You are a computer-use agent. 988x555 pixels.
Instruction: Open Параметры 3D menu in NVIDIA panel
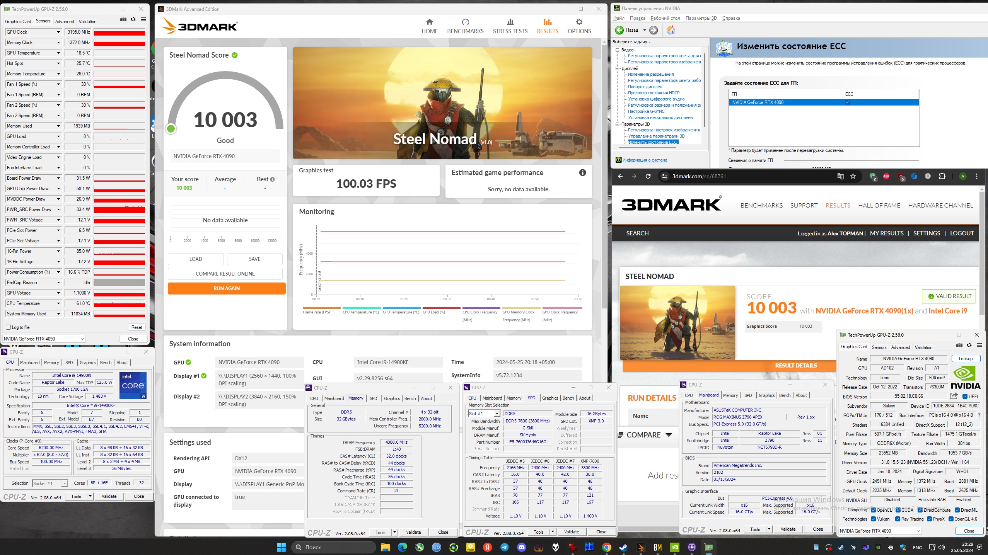(701, 18)
